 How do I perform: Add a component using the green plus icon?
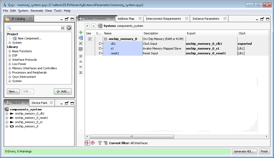tap(81, 32)
